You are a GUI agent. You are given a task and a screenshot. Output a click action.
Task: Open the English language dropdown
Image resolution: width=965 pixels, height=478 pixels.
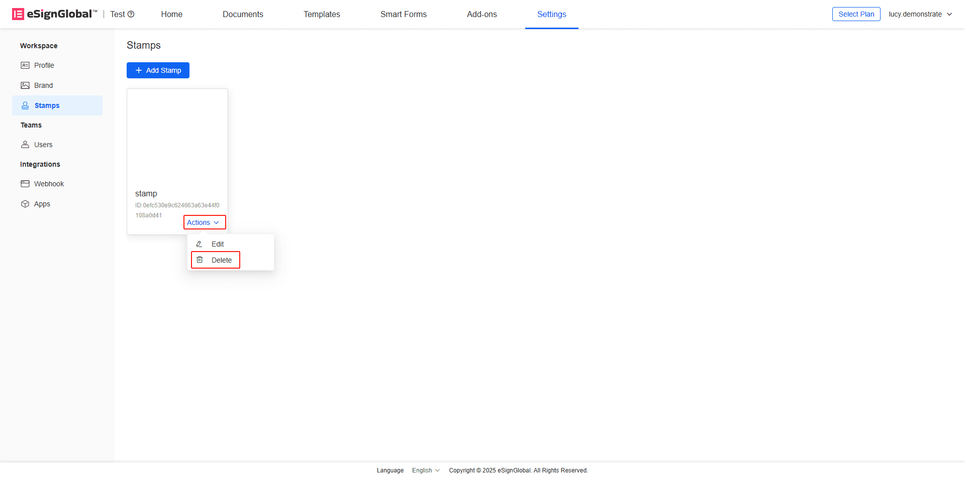pos(425,470)
